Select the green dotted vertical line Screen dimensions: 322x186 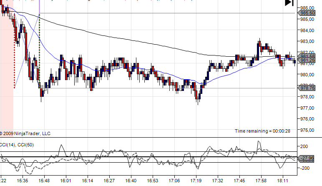point(40,51)
